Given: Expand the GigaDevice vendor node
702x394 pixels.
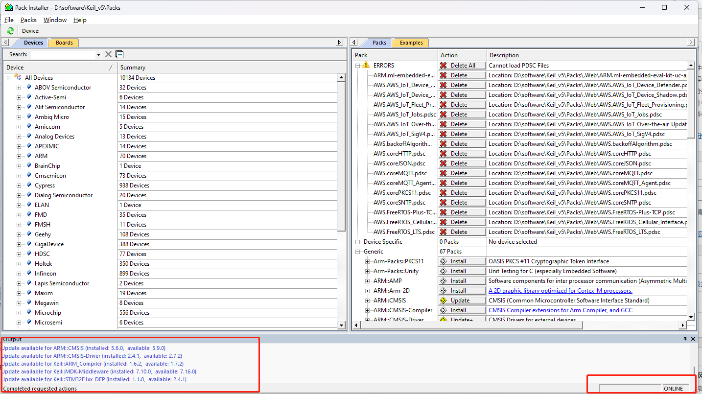Looking at the screenshot, I should point(19,244).
